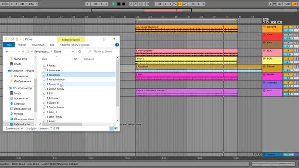Click the MIDI Arrangement Overdub plus icon
Image resolution: width=299 pixels, height=168 pixels.
point(131,4)
